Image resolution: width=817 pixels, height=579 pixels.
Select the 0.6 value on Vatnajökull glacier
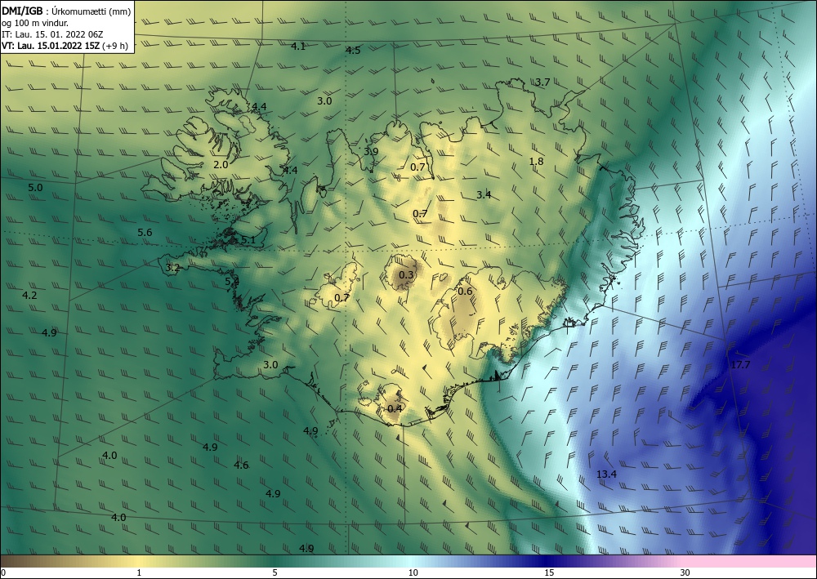coord(465,291)
